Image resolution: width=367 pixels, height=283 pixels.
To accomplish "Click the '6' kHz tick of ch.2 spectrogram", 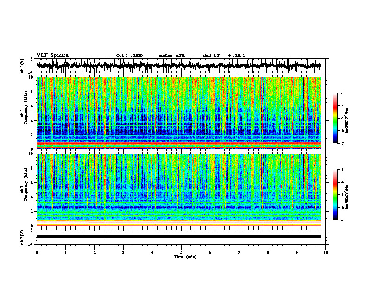I will pyautogui.click(x=32, y=183).
